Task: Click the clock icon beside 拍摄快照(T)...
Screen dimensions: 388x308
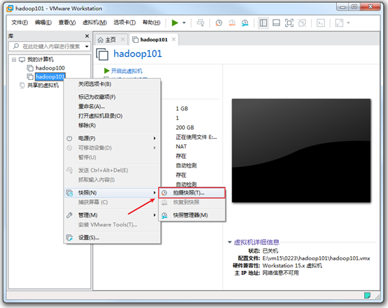Action: [x=165, y=193]
